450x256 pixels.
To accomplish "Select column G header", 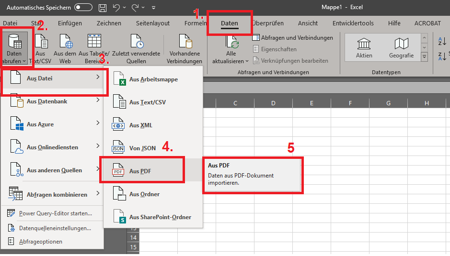I will tap(388, 103).
